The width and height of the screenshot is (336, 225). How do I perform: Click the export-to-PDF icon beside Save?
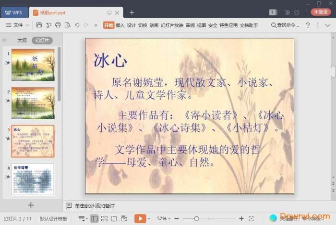click(x=48, y=25)
